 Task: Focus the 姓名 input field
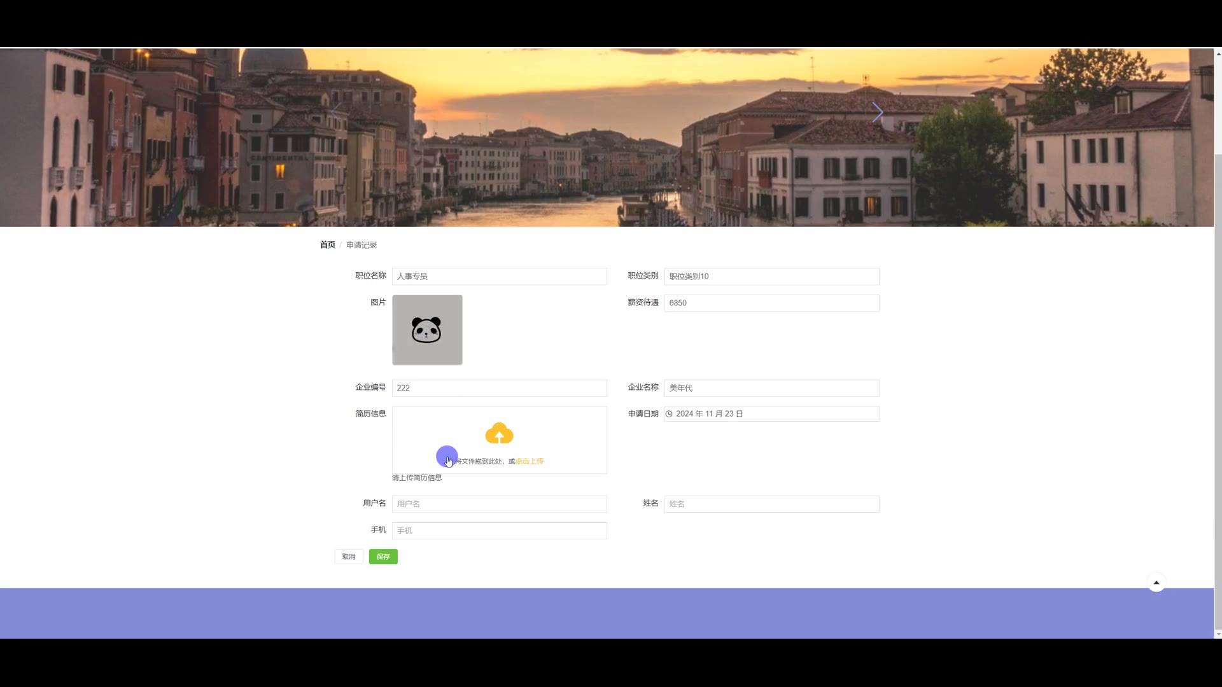tap(771, 504)
